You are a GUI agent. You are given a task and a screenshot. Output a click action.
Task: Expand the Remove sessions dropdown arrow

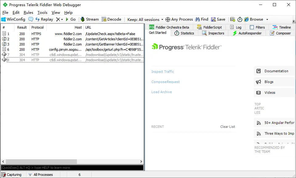coord(62,19)
